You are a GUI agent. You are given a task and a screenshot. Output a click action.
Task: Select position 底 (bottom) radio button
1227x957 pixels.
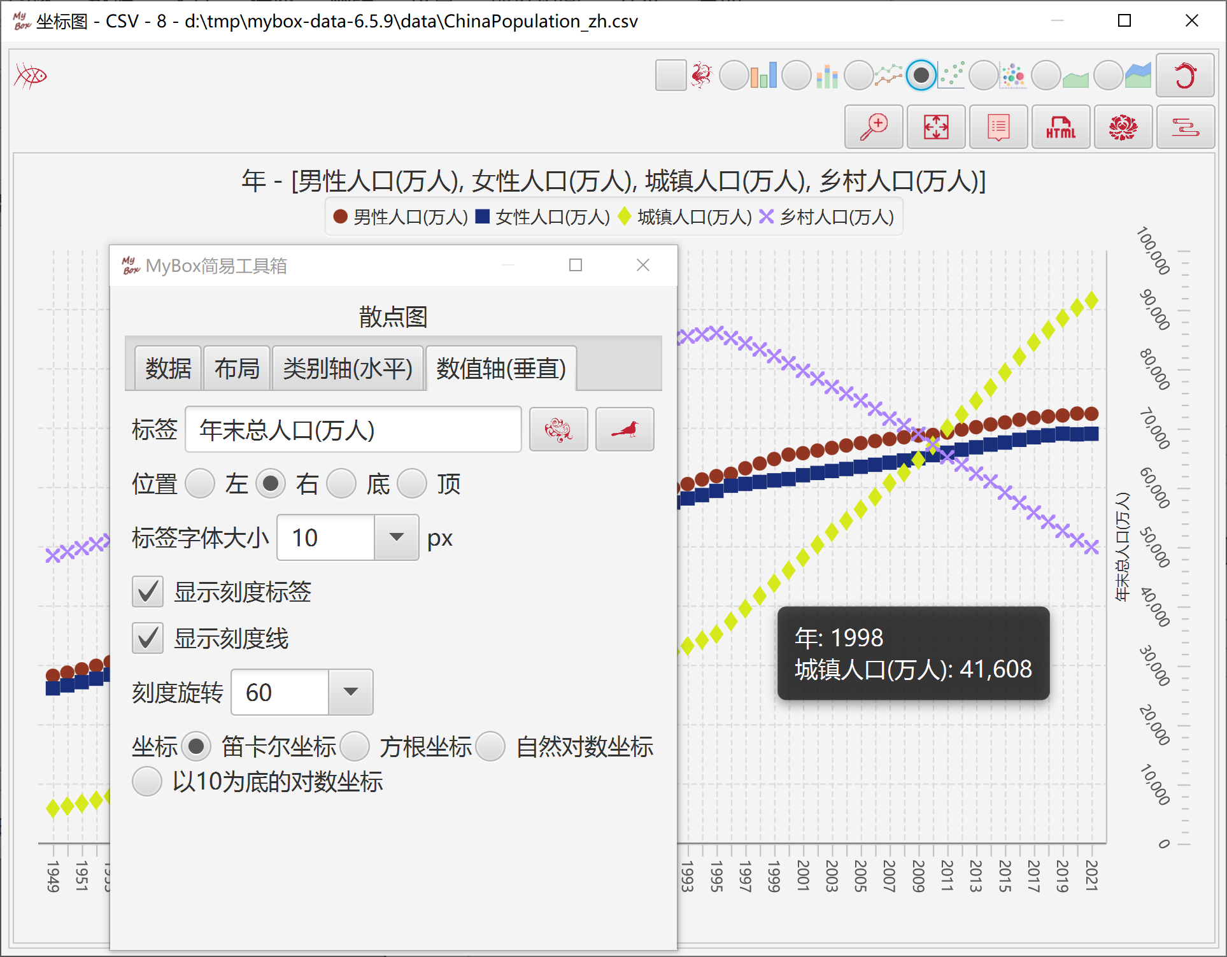pyautogui.click(x=341, y=484)
